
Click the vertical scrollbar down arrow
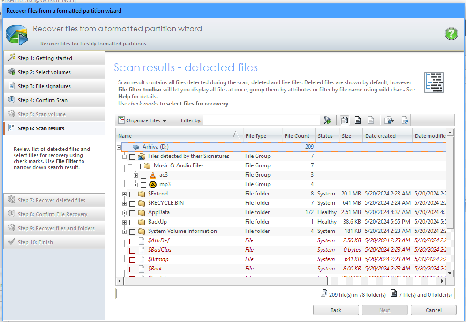click(x=450, y=273)
